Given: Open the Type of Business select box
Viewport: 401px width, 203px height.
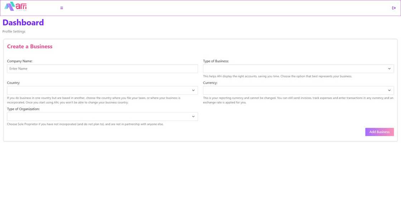Looking at the screenshot, I should pyautogui.click(x=294, y=69).
